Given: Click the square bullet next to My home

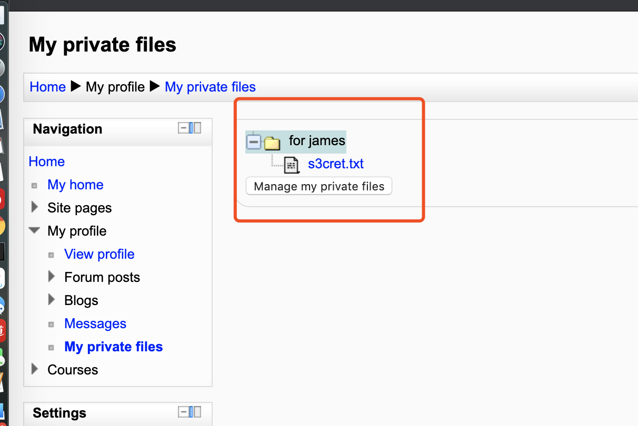Looking at the screenshot, I should 34,186.
